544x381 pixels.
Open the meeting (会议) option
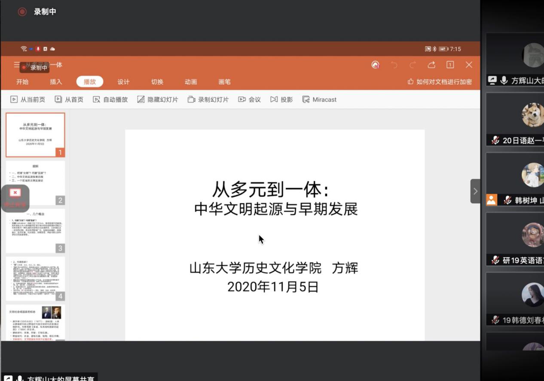pyautogui.click(x=250, y=100)
